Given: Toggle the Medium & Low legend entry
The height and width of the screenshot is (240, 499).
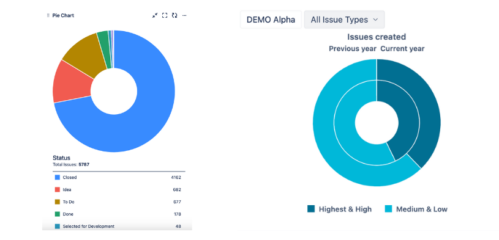Looking at the screenshot, I should [416, 209].
